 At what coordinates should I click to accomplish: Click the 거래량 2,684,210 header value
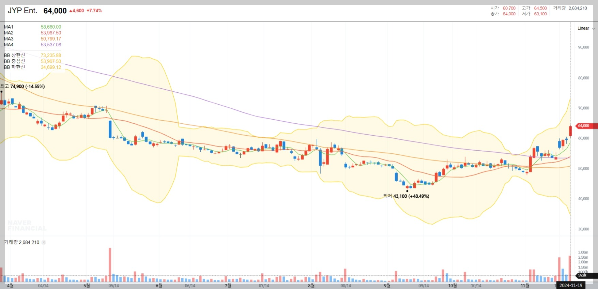570,8
